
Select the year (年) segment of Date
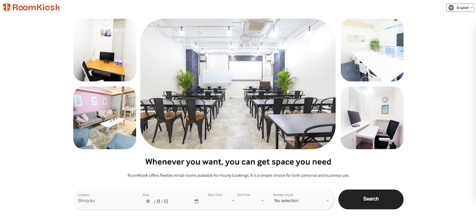[x=148, y=201]
